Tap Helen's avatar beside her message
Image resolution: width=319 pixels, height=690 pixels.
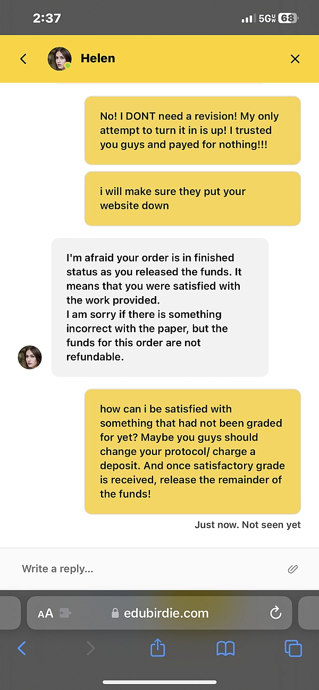pyautogui.click(x=30, y=357)
